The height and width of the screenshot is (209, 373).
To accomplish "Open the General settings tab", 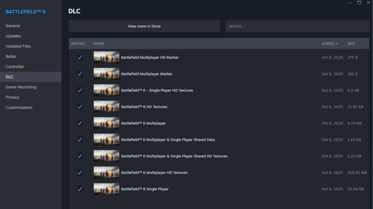I will click(x=13, y=26).
